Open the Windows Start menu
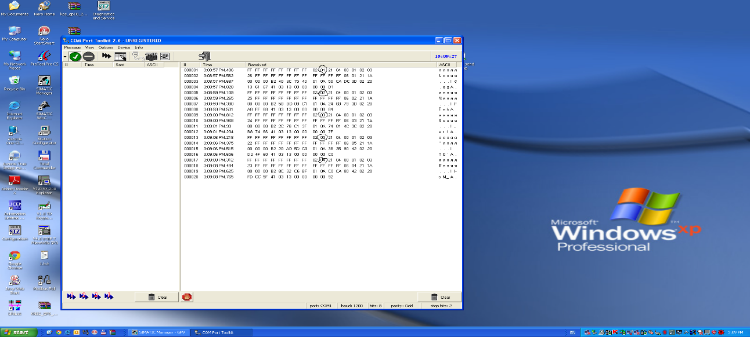Image resolution: width=750 pixels, height=337 pixels. (19, 332)
